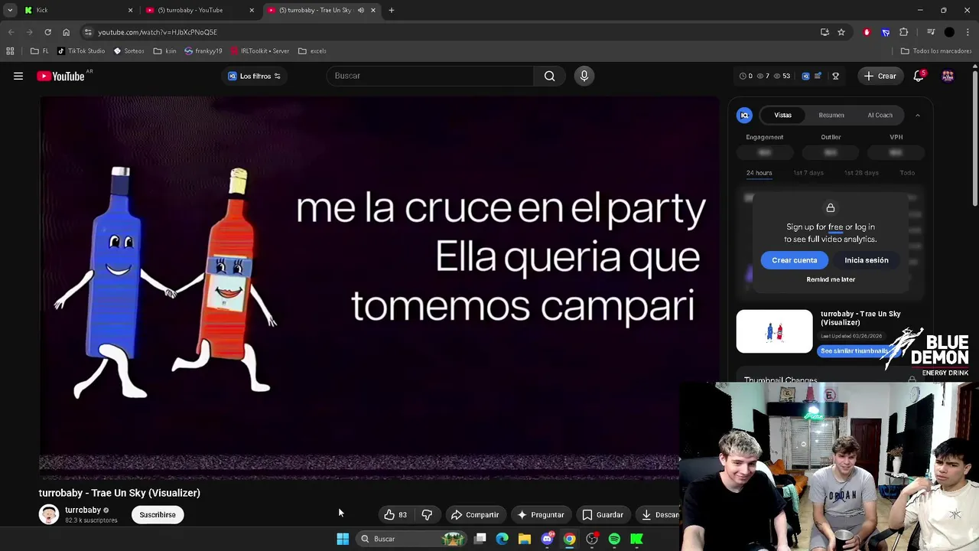Click the Compartir share button
Screen dimensions: 979x551
(475, 515)
